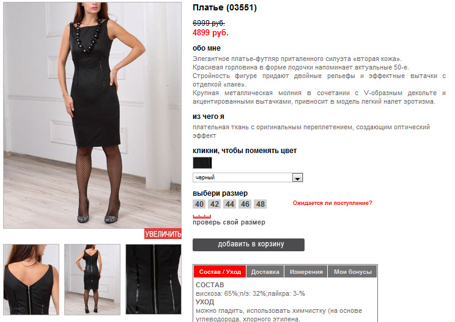View the V-back zipper close-up thumbnail

click(x=31, y=279)
